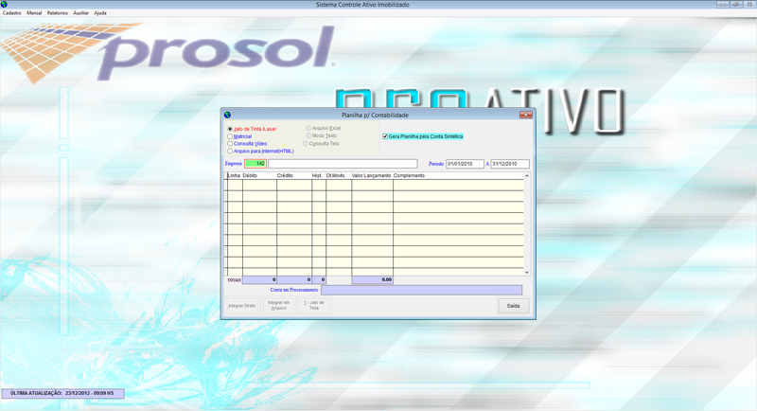Viewport: 757px width, 411px height.
Task: Click the grid scrollbar up arrow
Action: point(527,176)
